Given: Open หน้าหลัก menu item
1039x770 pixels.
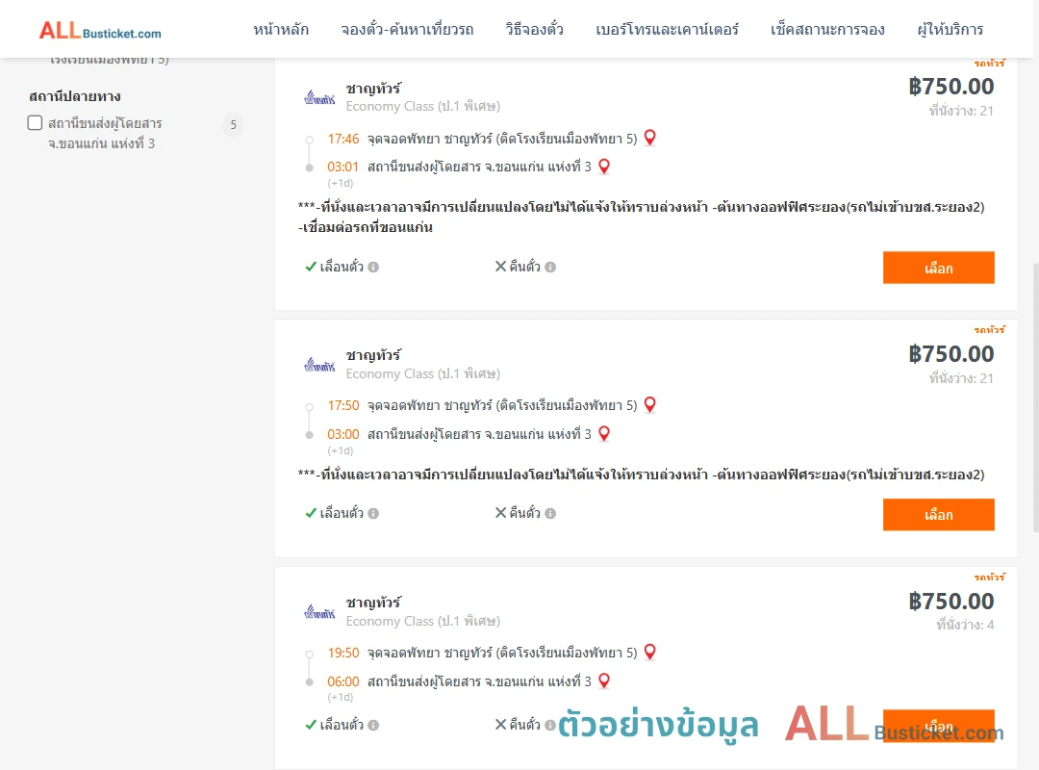Looking at the screenshot, I should (281, 30).
